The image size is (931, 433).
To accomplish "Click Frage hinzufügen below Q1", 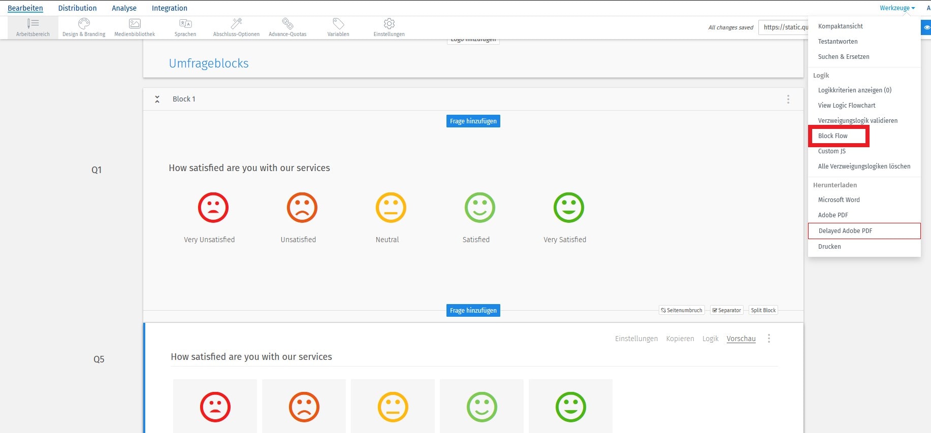I will pyautogui.click(x=473, y=311).
